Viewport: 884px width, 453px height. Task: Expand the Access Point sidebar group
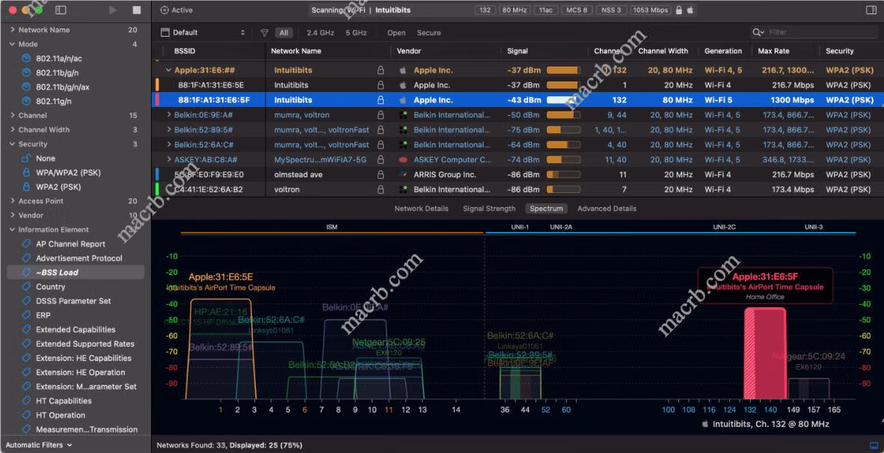13,201
